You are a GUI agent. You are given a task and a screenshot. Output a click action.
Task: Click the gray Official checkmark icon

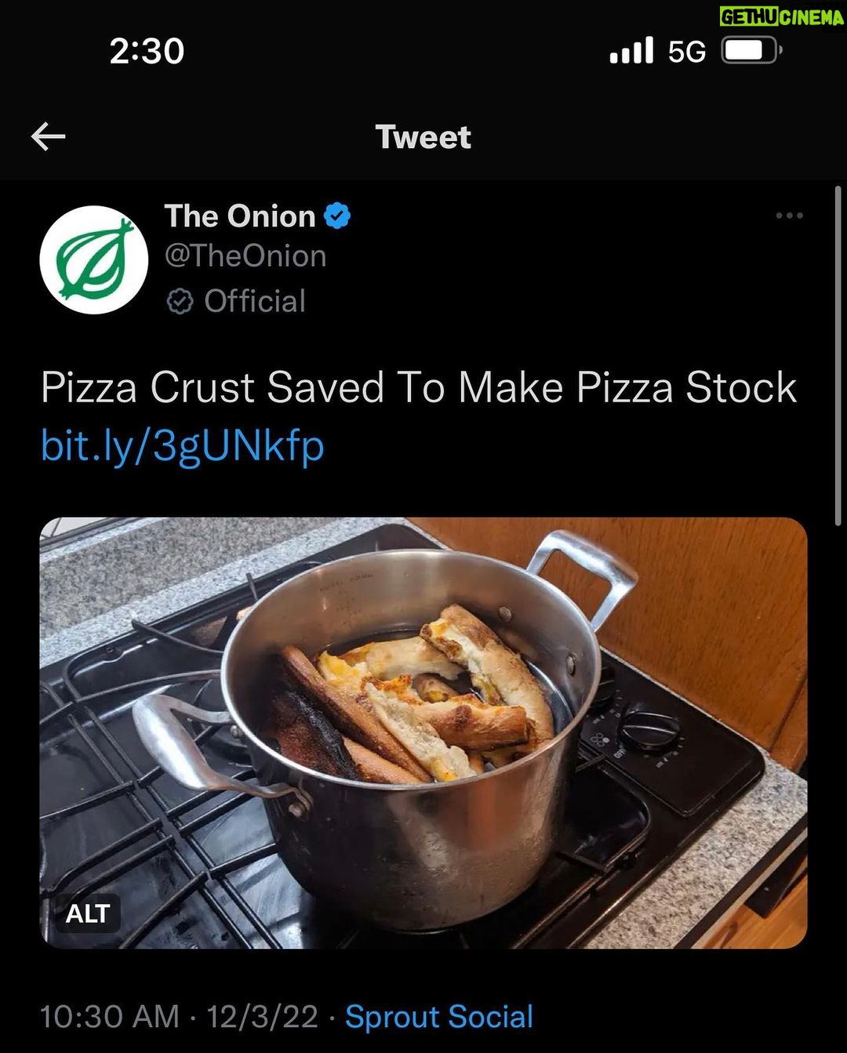[x=180, y=301]
